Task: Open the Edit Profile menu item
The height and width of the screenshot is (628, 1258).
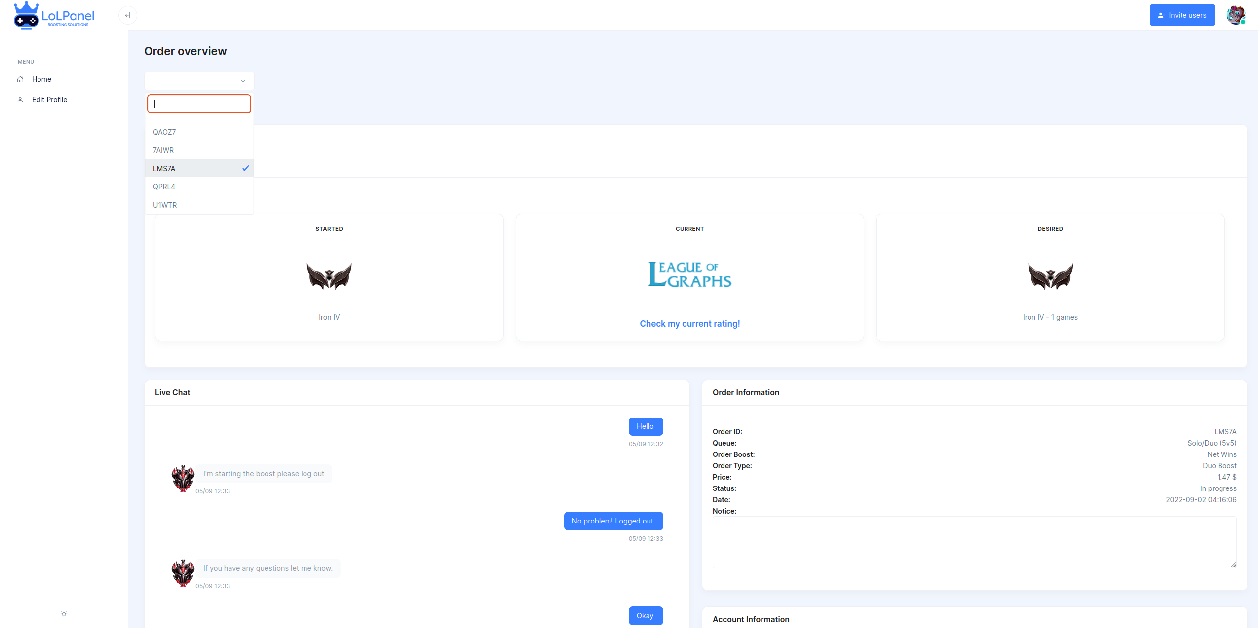Action: coord(49,100)
